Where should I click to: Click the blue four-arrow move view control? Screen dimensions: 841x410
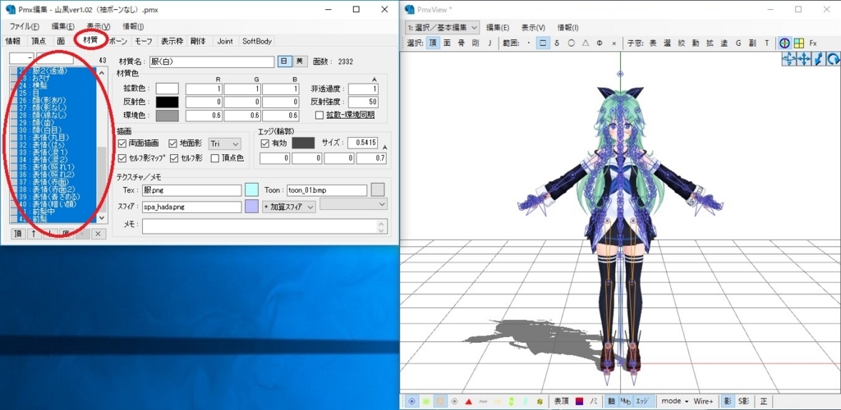[804, 59]
